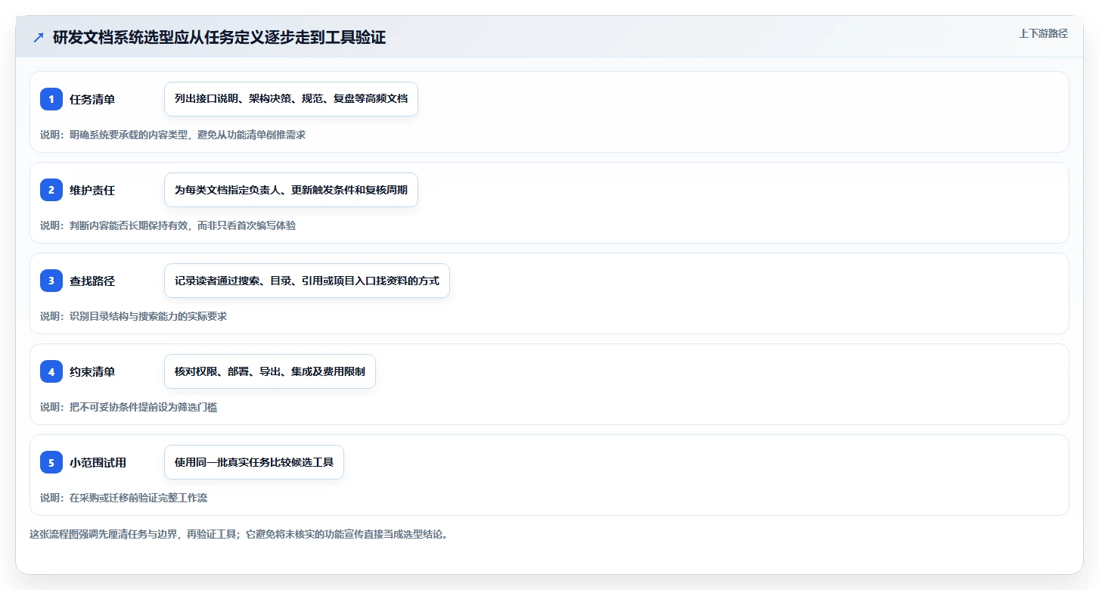Select the 上下游路径 label

tap(1043, 33)
